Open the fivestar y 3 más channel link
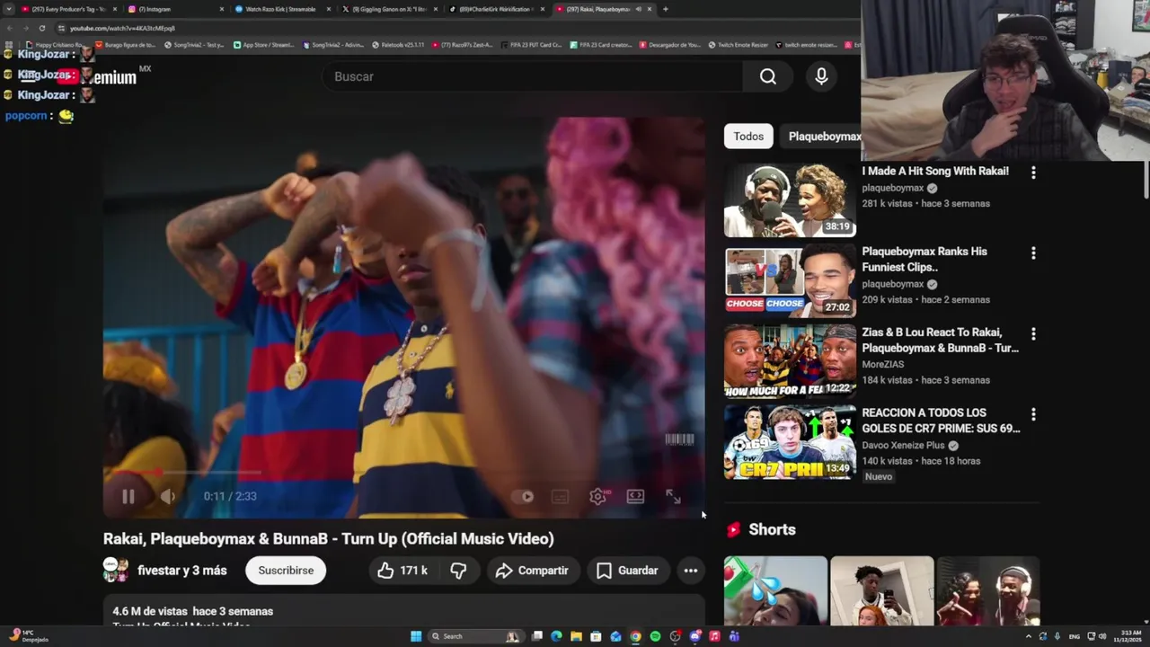 coord(182,571)
